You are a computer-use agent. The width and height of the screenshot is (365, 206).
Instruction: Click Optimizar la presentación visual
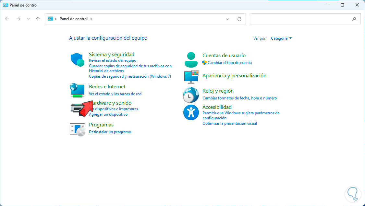pos(230,123)
